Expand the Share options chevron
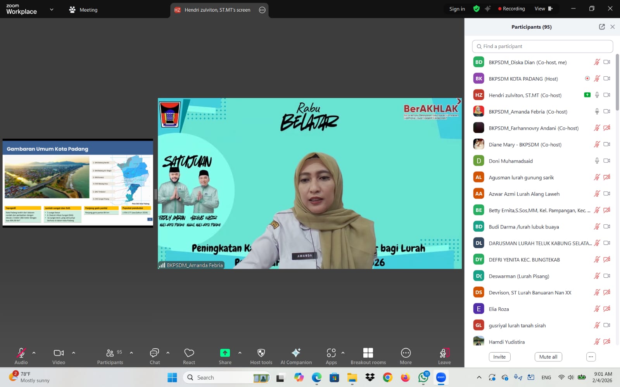 240,353
